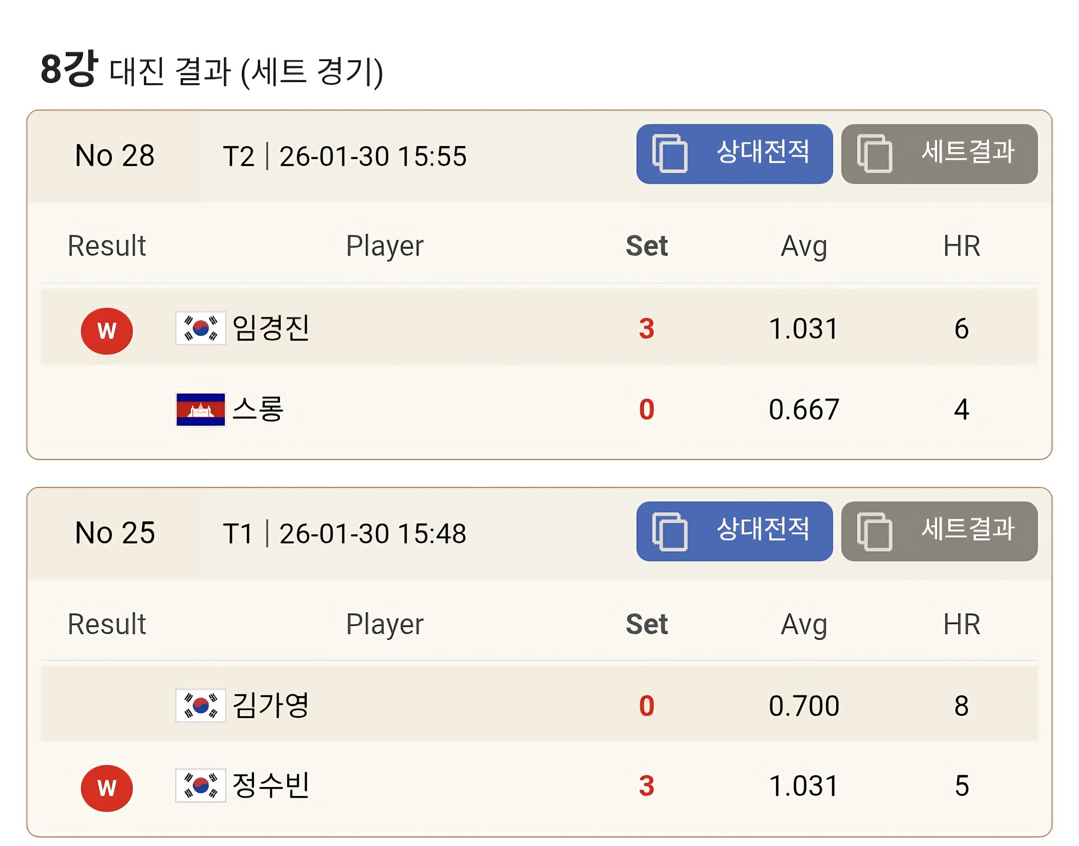Image resolution: width=1079 pixels, height=846 pixels.
Task: Open 세트결과 for match No 28
Action: click(939, 154)
